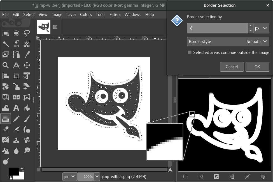Select the Fuzzy Select magic wand tool
Screen dimensions: 273x182
(x=6, y=44)
